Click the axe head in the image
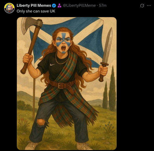154x151 pixels. click(x=31, y=24)
